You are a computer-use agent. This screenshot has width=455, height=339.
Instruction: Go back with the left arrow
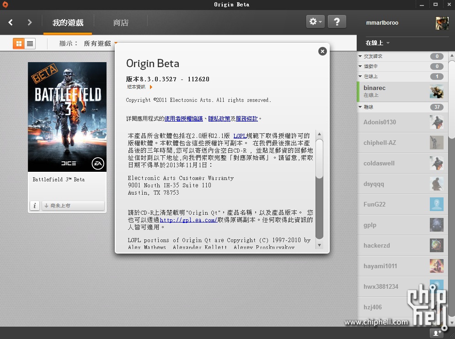click(x=11, y=22)
